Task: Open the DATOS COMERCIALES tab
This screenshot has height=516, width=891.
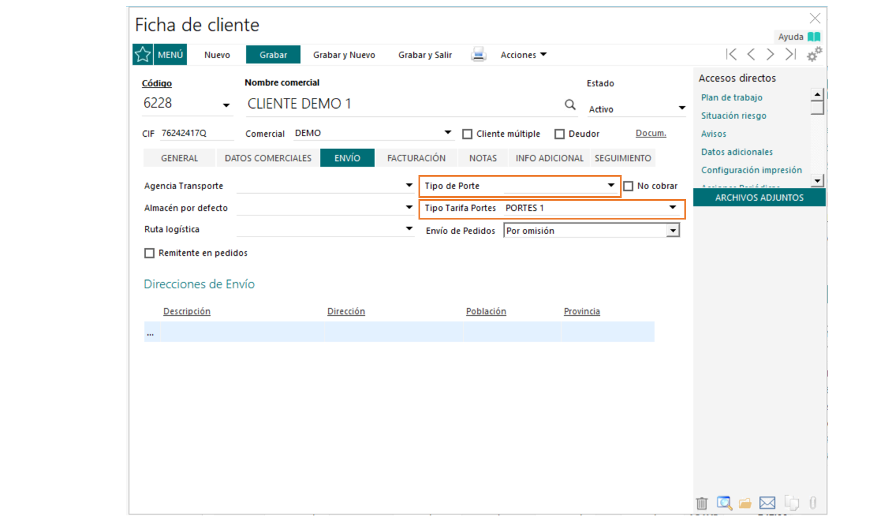Action: tap(268, 158)
